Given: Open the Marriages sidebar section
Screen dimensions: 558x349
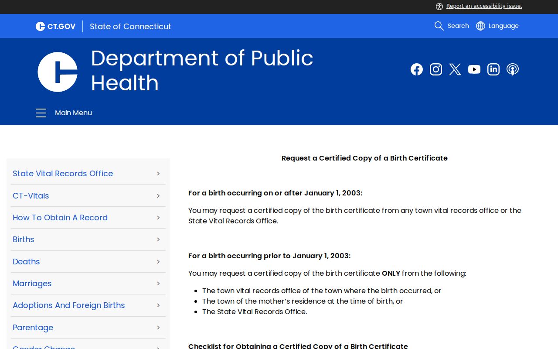Looking at the screenshot, I should click(32, 284).
